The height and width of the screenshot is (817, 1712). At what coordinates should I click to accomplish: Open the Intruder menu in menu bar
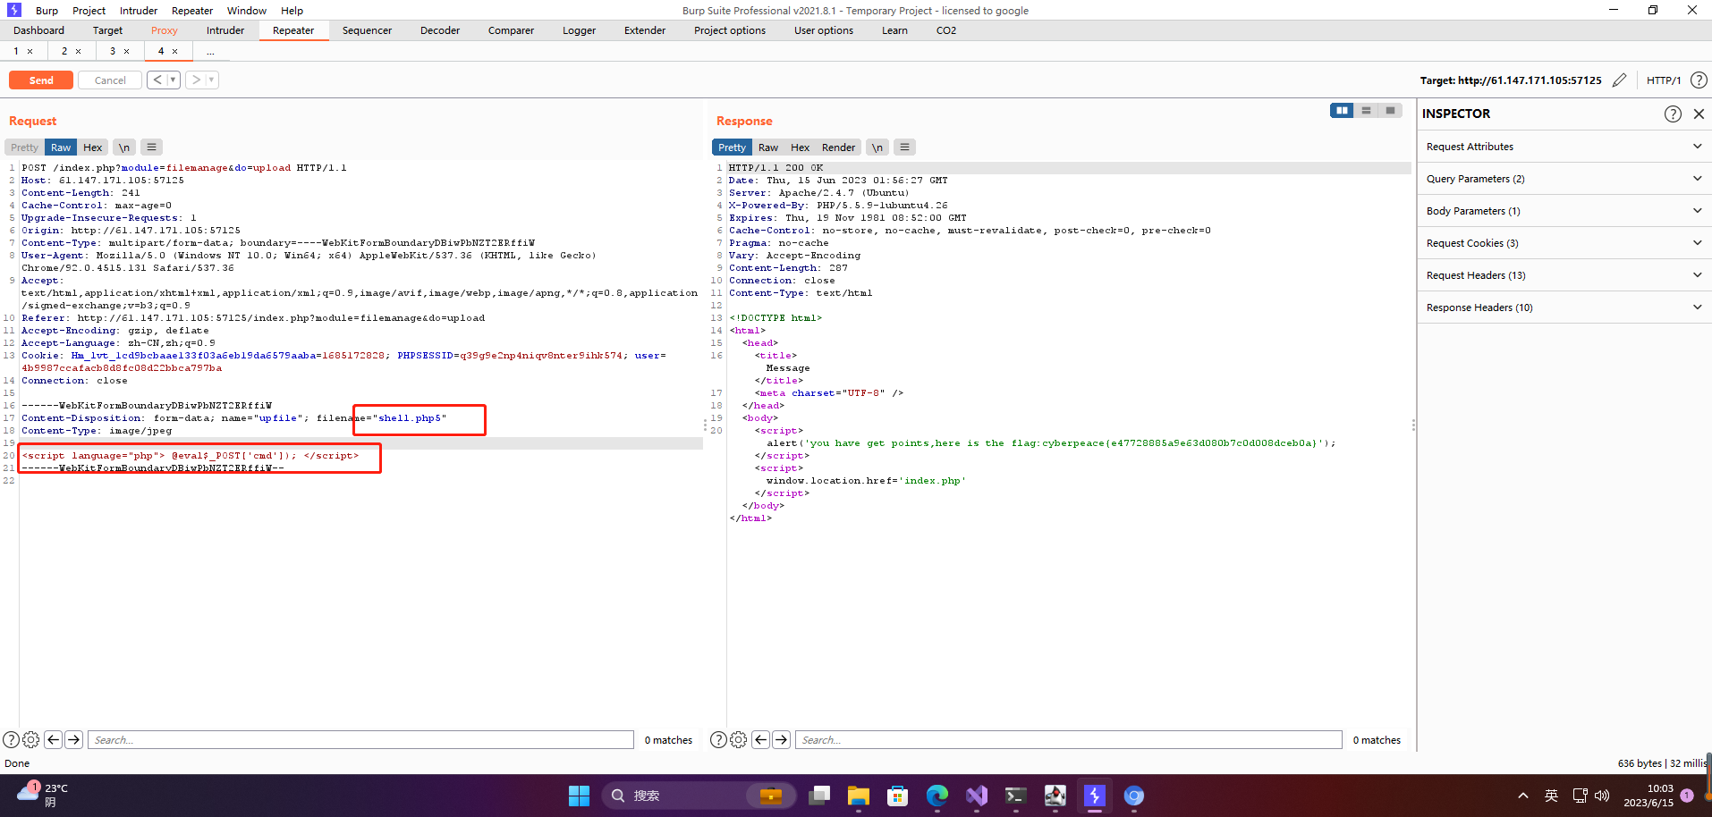[139, 11]
